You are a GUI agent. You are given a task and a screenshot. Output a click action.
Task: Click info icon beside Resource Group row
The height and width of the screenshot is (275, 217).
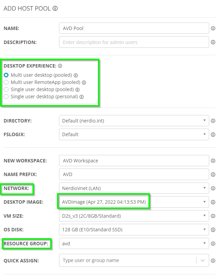(213, 243)
